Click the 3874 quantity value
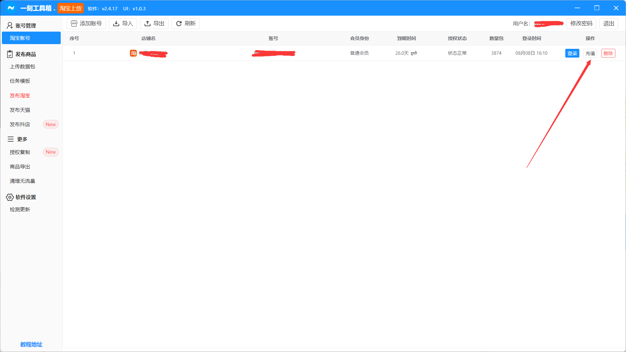626x352 pixels. [496, 53]
